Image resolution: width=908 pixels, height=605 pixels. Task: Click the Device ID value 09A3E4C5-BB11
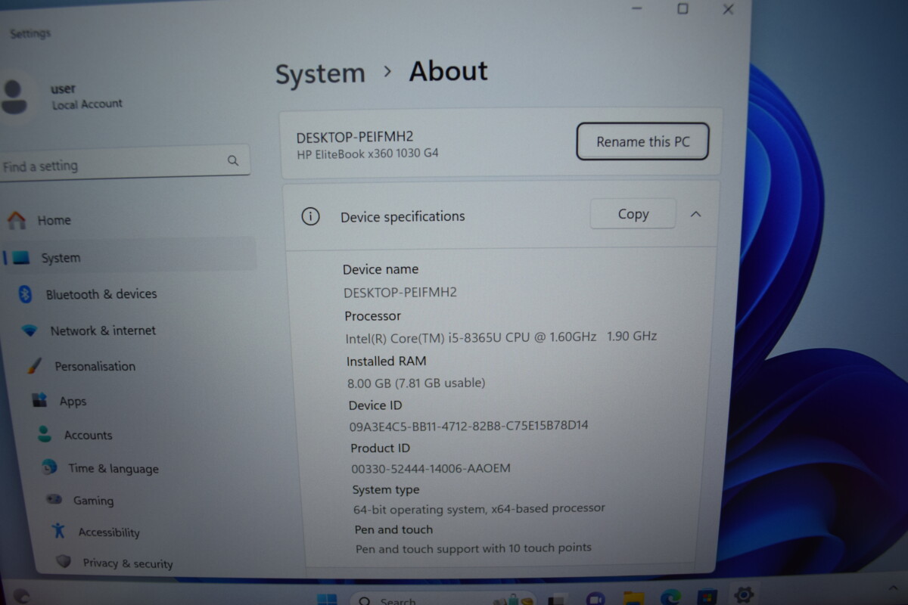click(x=468, y=426)
